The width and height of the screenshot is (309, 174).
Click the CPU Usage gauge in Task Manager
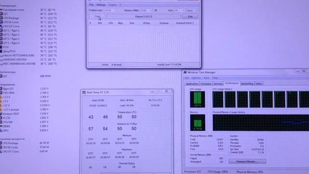(197, 99)
